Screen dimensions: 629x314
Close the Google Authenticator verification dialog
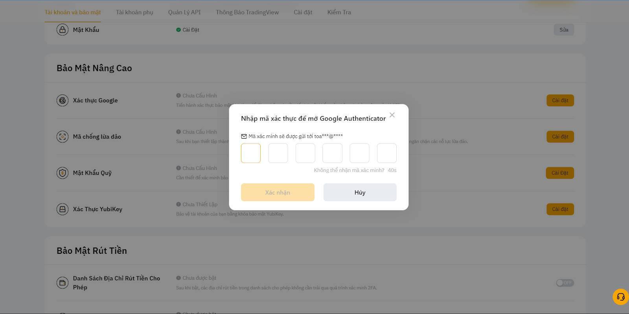click(392, 115)
